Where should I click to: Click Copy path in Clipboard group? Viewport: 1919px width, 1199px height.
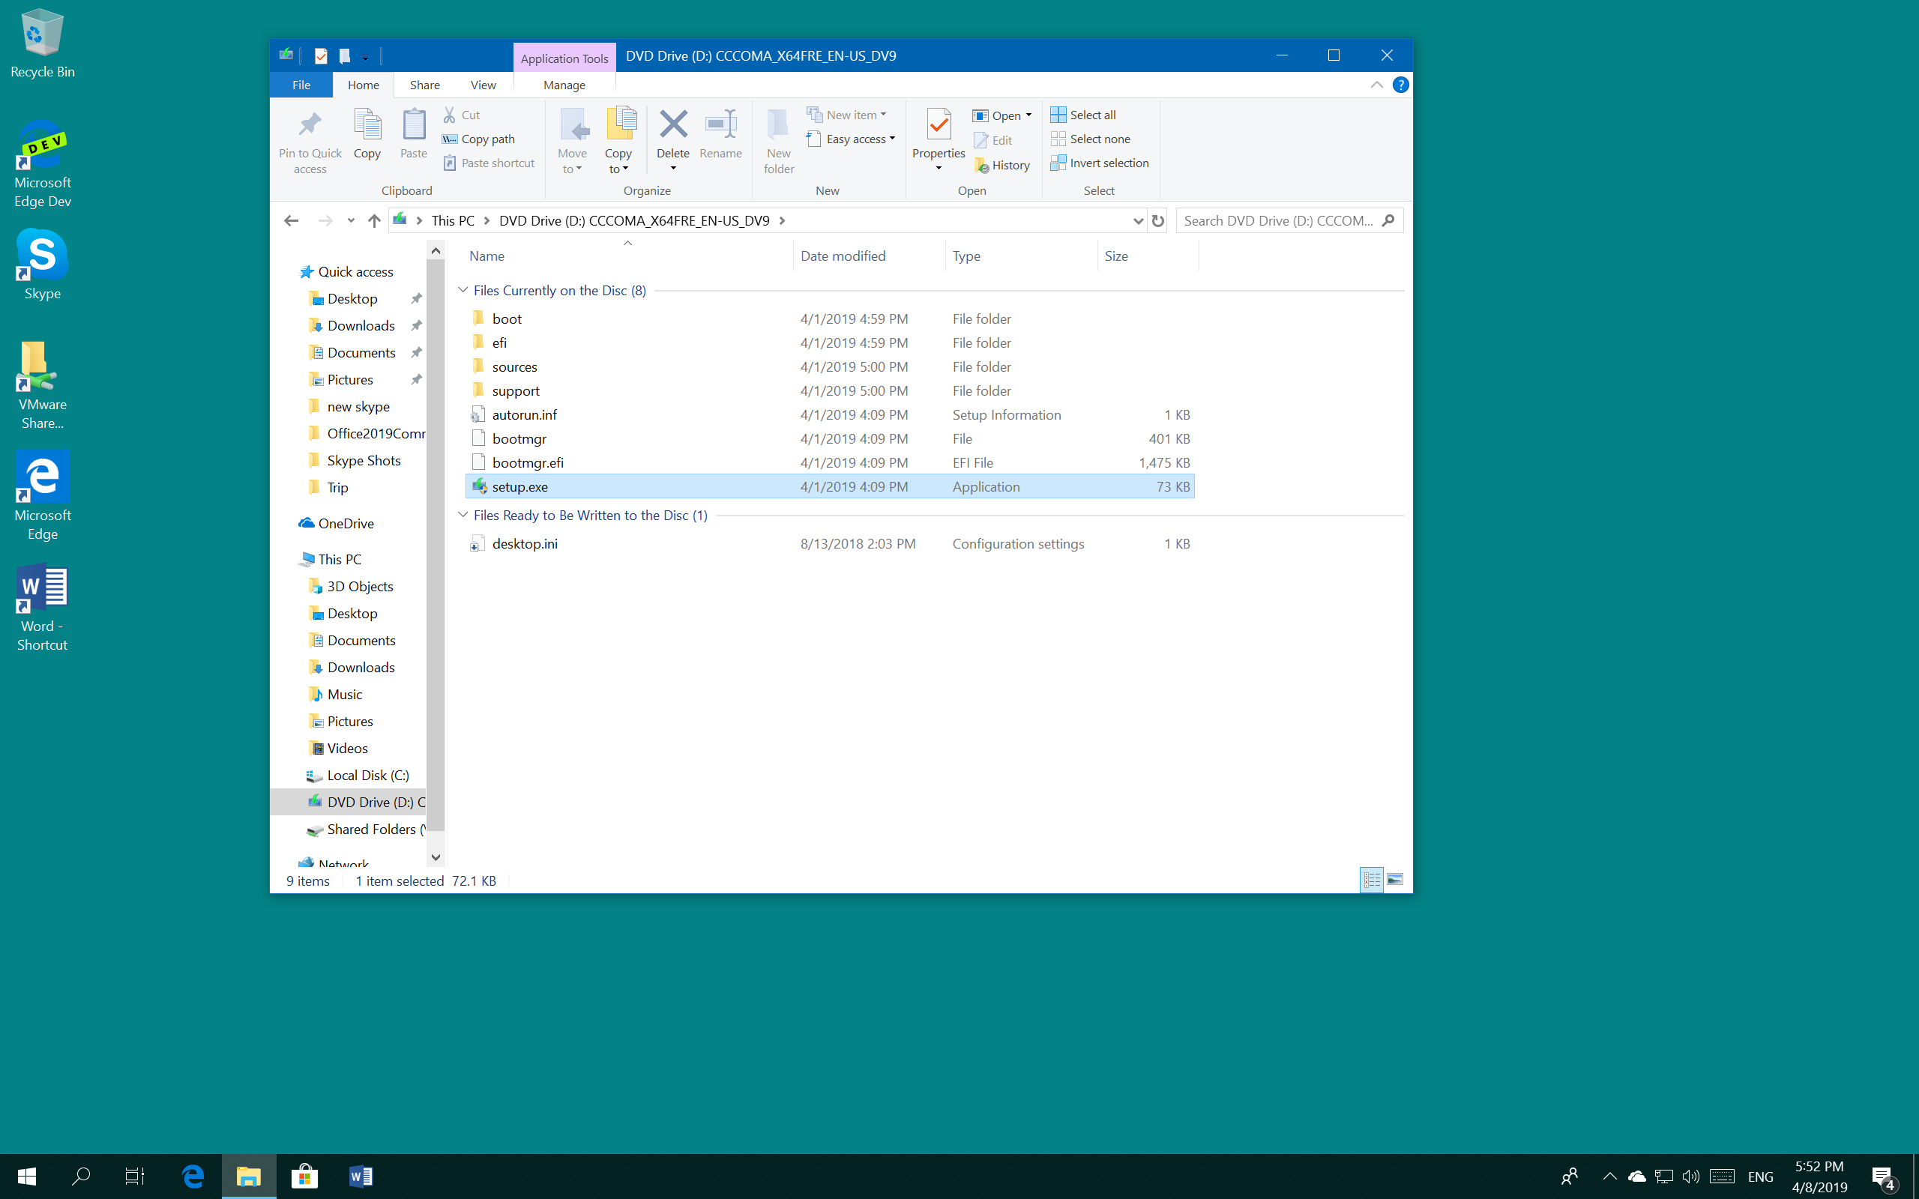(x=479, y=139)
